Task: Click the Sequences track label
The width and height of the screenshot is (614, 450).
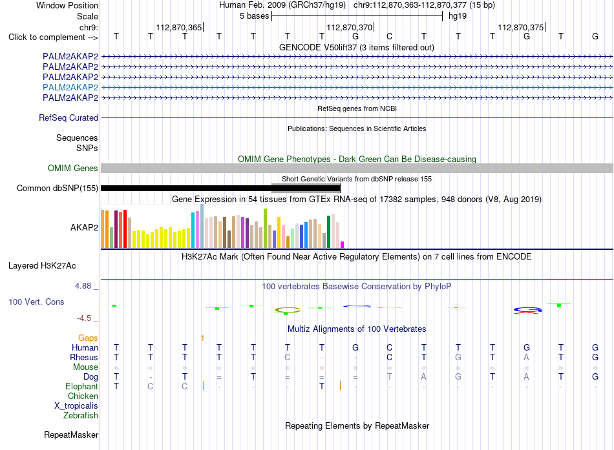Action: point(77,138)
